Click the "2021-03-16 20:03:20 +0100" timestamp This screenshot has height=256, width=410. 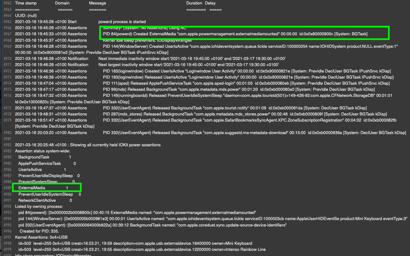coord(41,133)
